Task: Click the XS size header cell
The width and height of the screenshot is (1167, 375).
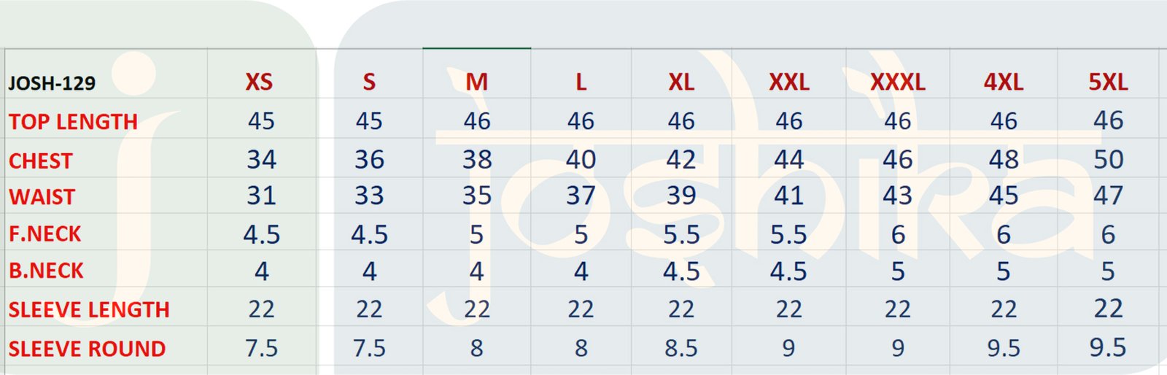Action: click(259, 82)
